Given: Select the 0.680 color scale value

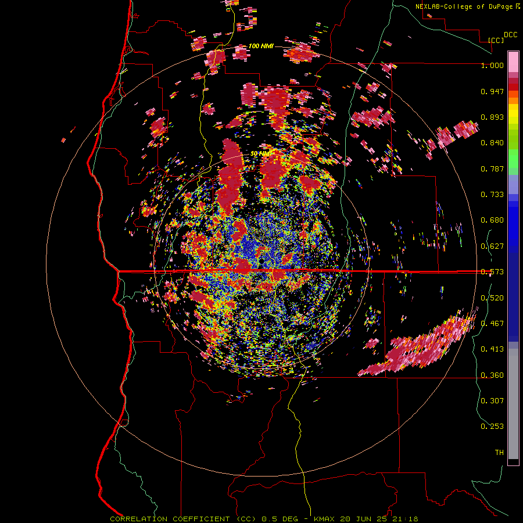Looking at the screenshot, I should click(492, 220).
